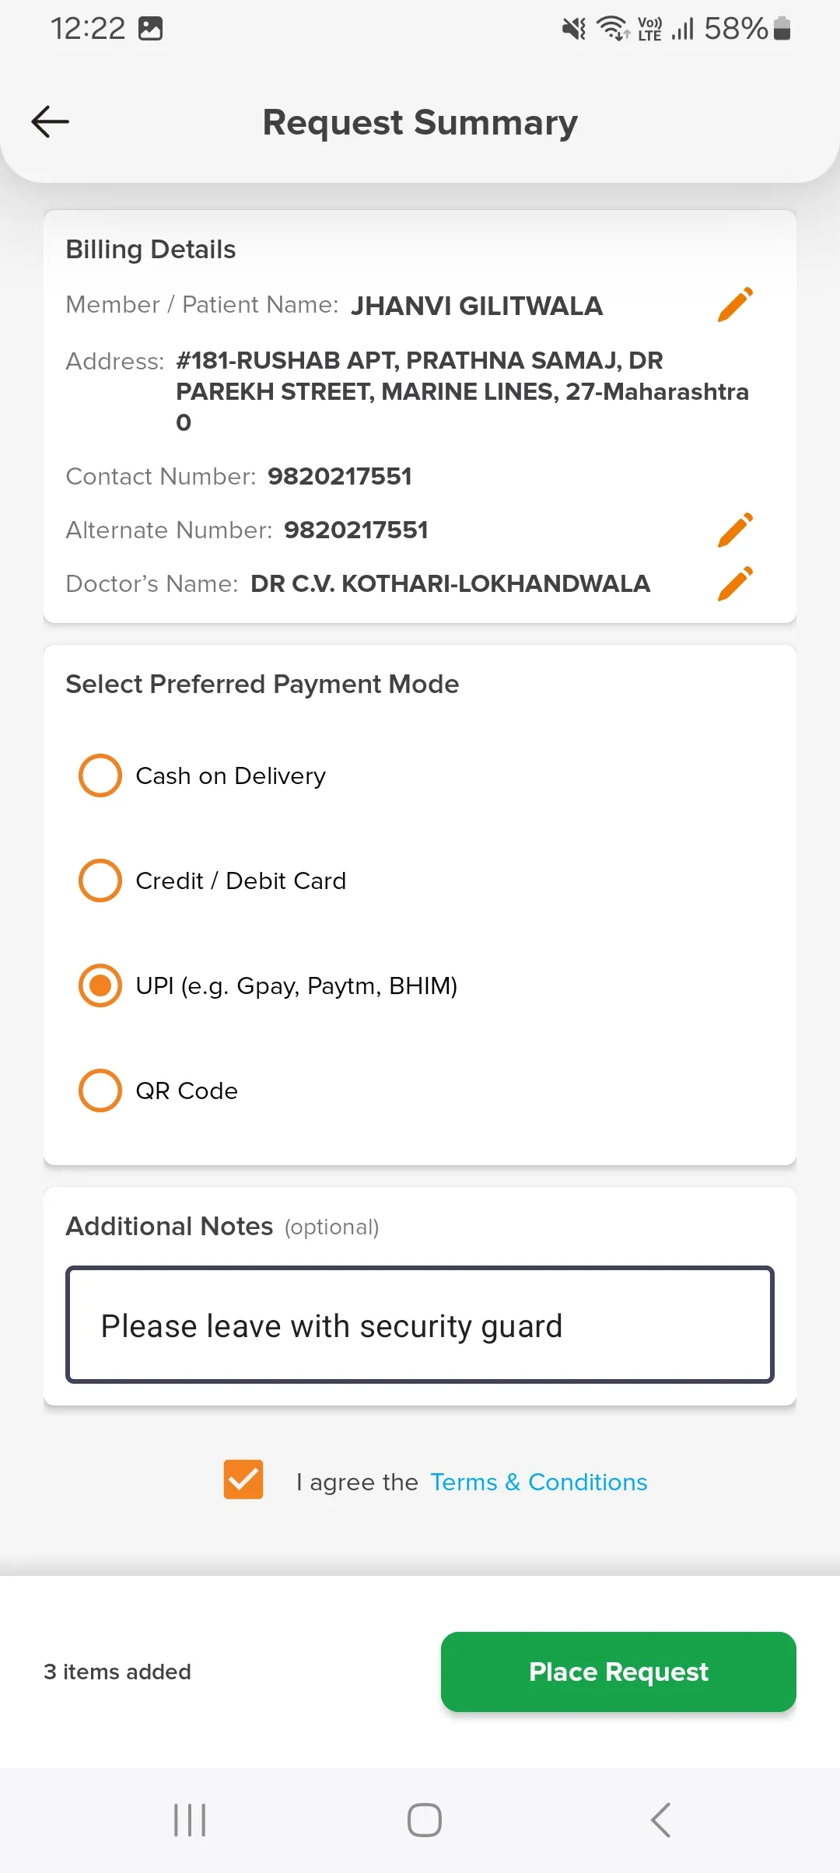Open Android recent apps button

point(190,1820)
